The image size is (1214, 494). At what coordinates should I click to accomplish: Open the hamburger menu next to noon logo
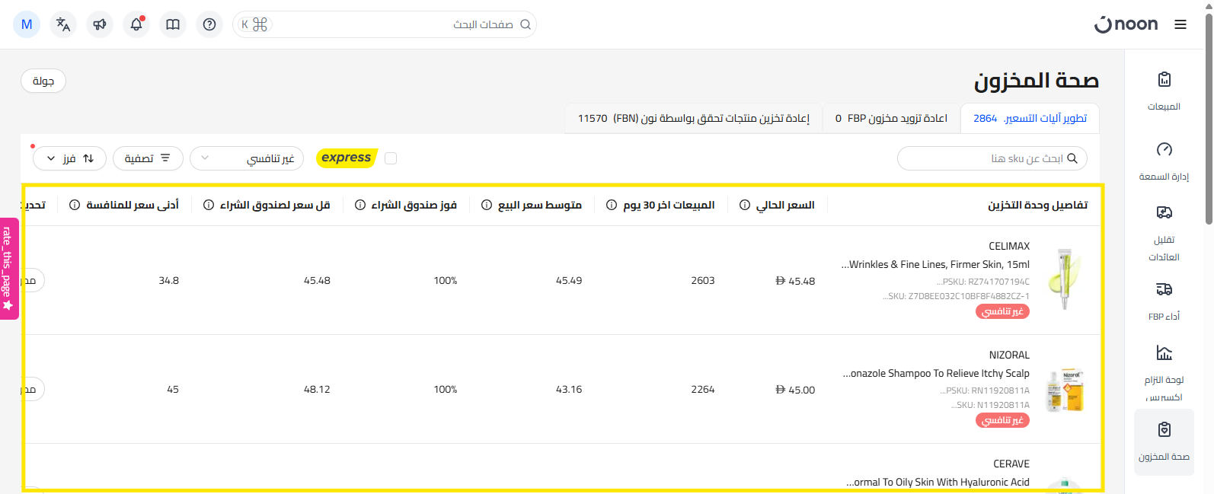(1180, 24)
